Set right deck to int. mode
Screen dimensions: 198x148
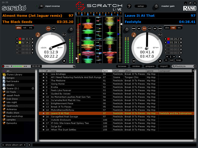click(180, 28)
